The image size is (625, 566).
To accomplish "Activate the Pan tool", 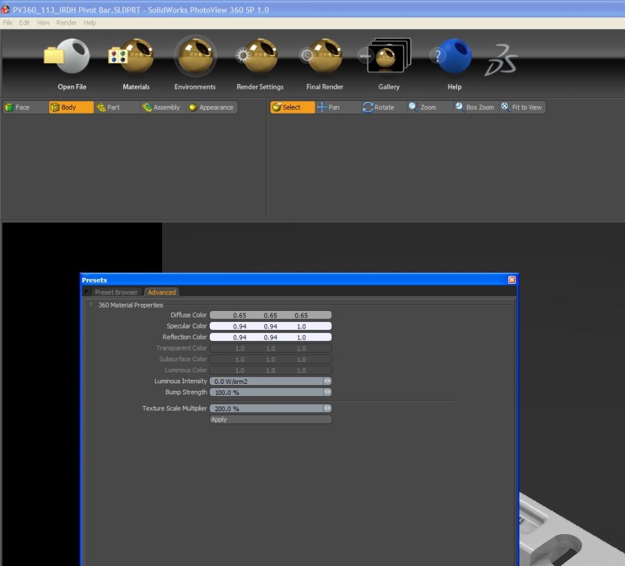I will coord(339,107).
